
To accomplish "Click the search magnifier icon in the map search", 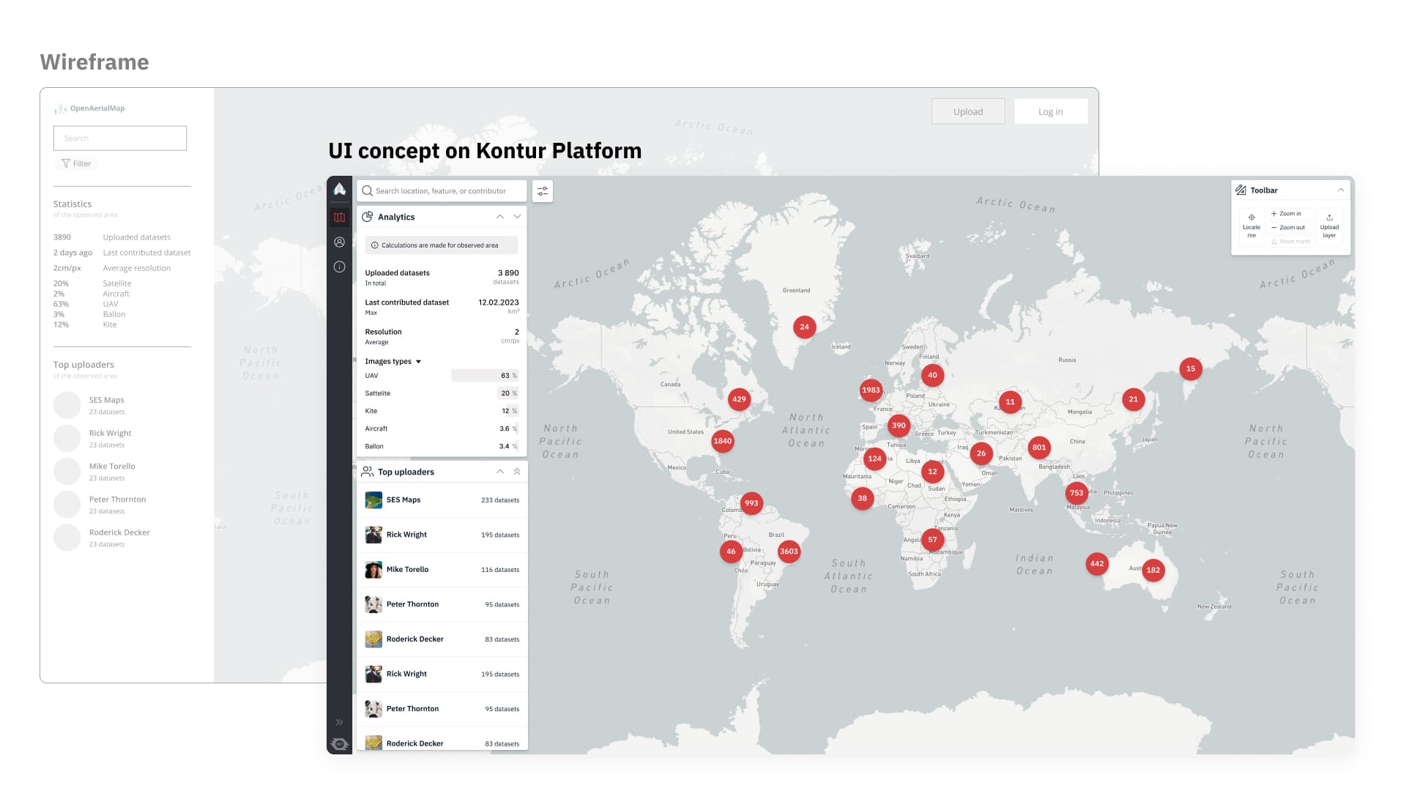I will point(368,190).
